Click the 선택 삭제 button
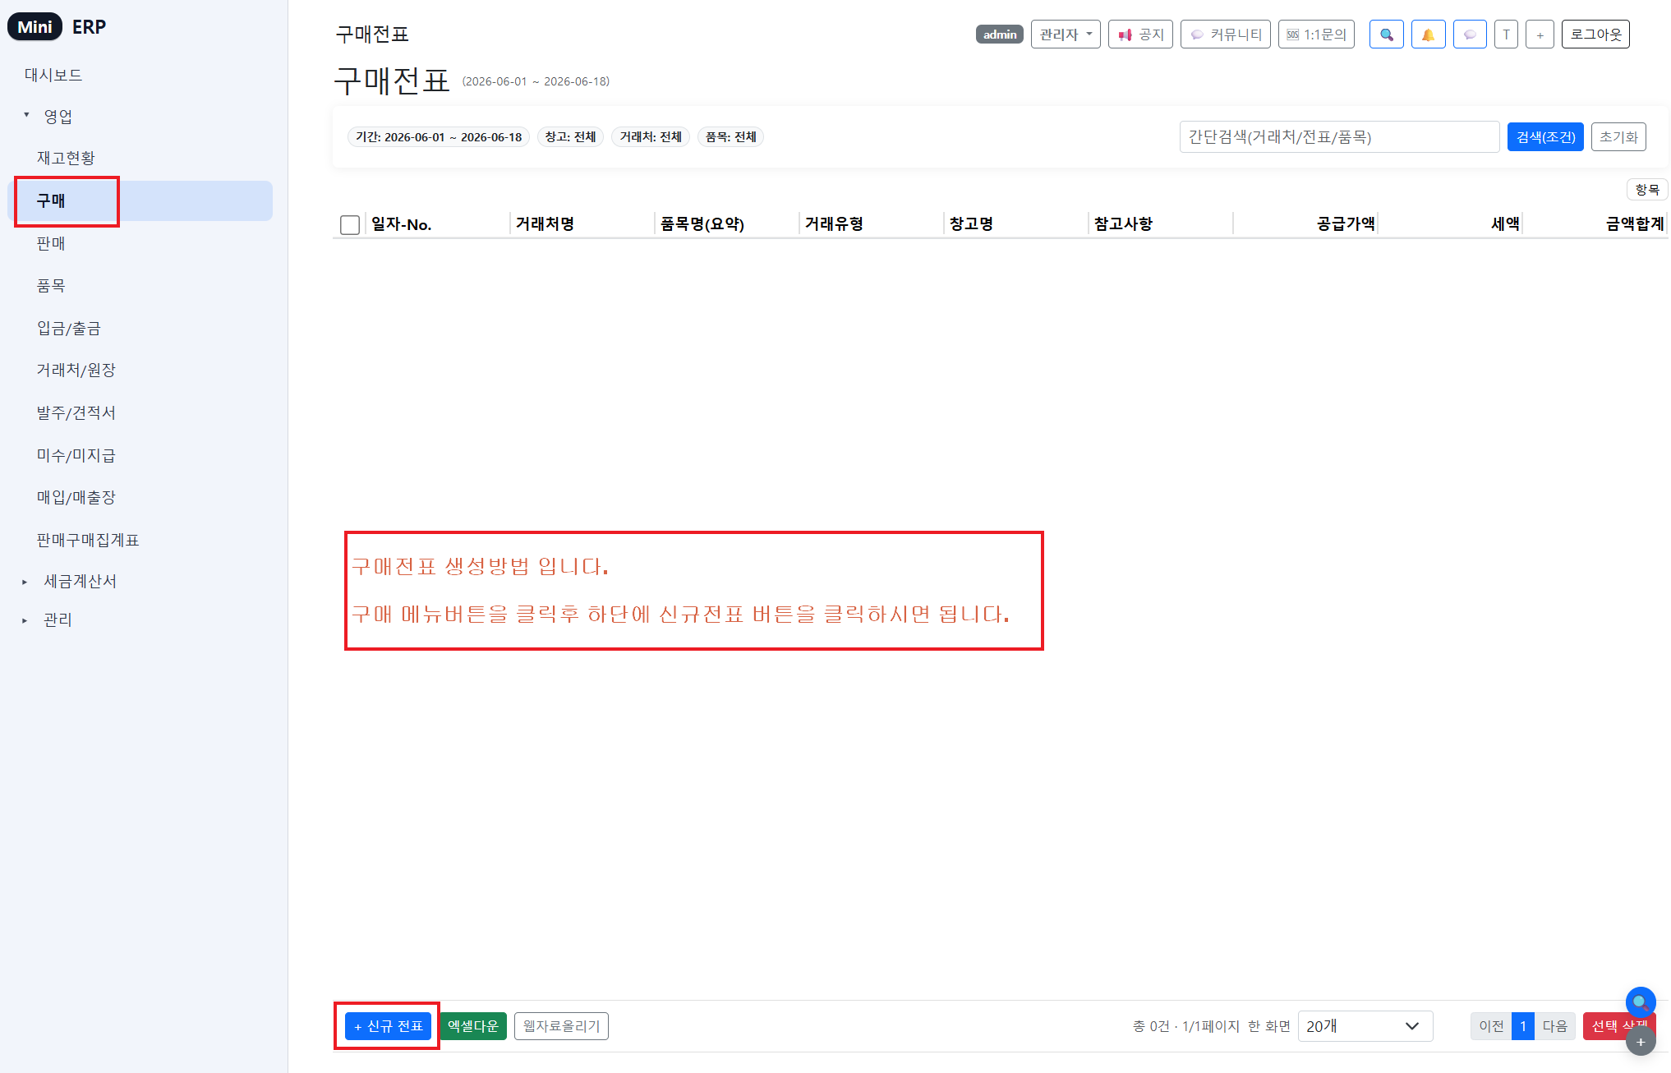Viewport: 1671px width, 1073px height. coord(1610,1026)
